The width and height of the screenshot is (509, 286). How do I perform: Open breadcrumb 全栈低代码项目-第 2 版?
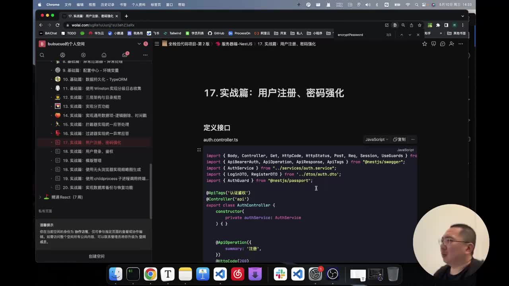click(186, 44)
